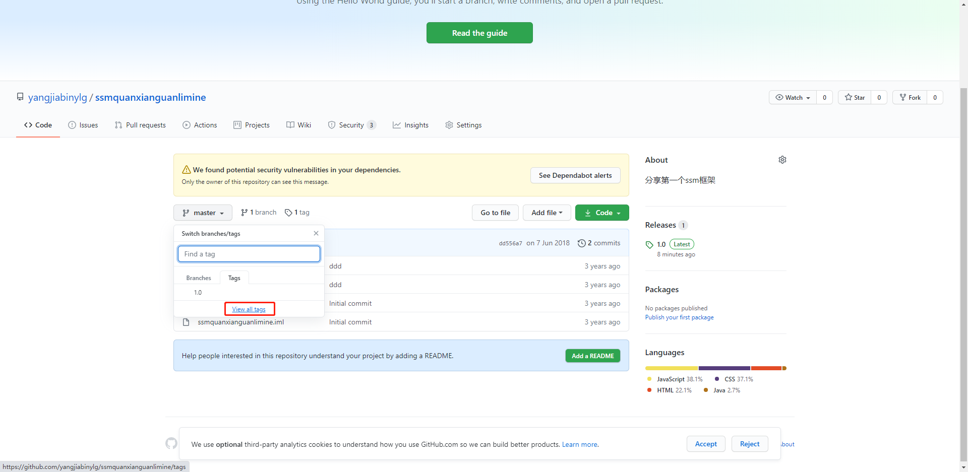Screen dimensions: 968x472
Task: Click commit hash dd556a7
Action: [x=510, y=243]
